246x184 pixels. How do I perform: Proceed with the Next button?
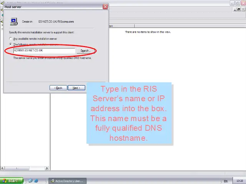click(x=76, y=88)
